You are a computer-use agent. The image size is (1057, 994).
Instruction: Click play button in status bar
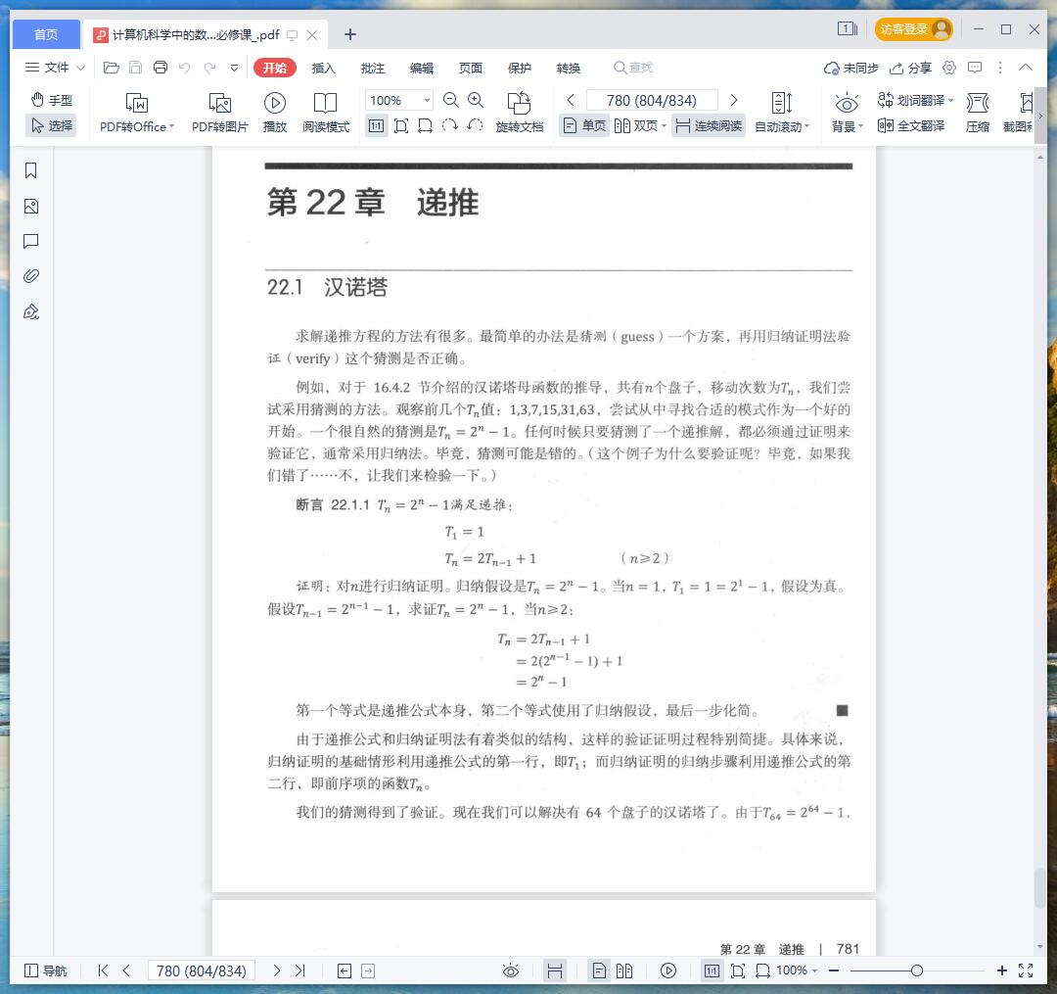click(x=668, y=970)
